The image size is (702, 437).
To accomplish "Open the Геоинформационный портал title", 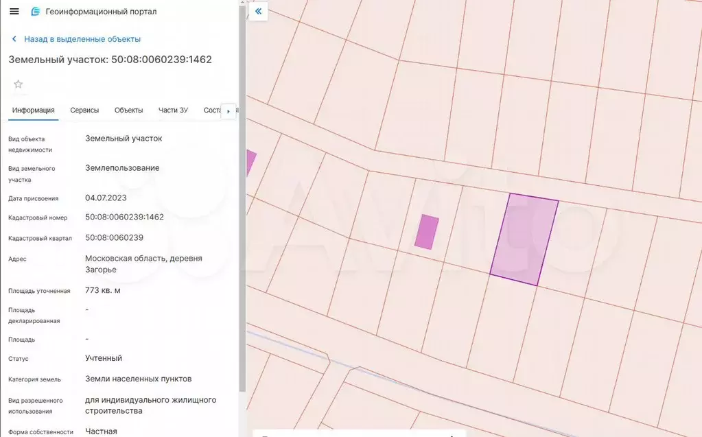I will pos(101,12).
